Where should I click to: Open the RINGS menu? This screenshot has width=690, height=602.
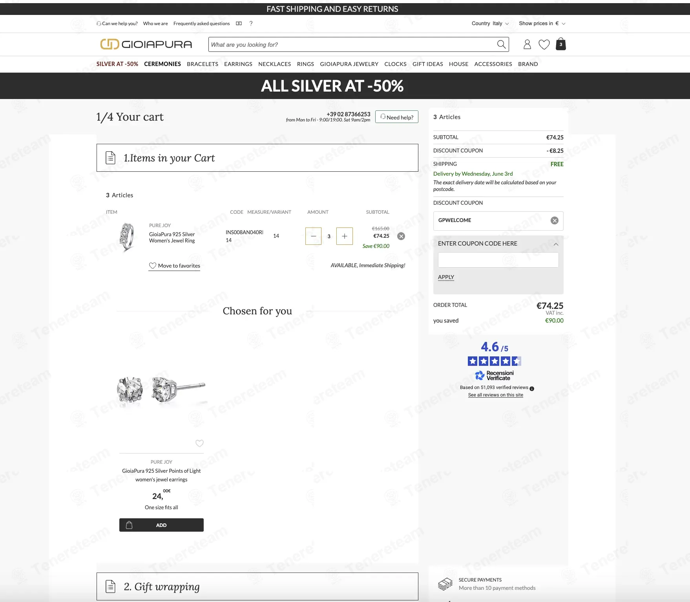(305, 64)
